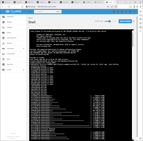Toggle the sidebar with hamburger menu
The width and height of the screenshot is (143, 141).
tap(30, 12)
